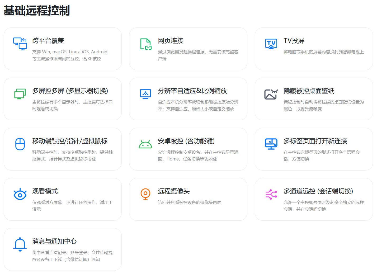Screen dimensions: 377x274
Task: Click the hidden wallpaper picture icon
Action: 271,94
